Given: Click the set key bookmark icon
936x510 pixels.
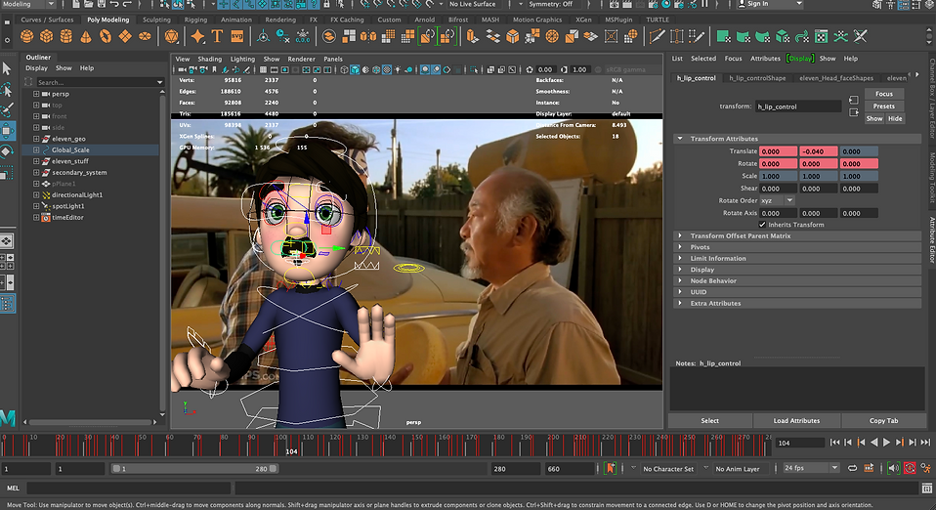Looking at the screenshot, I should click(x=610, y=468).
